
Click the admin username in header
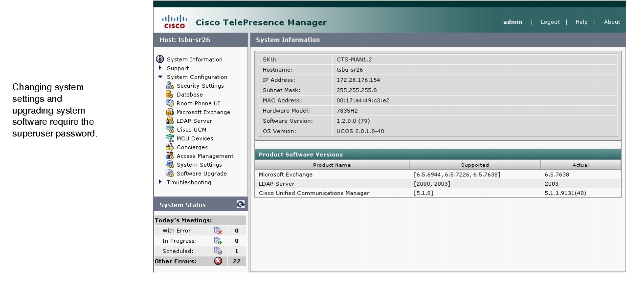(x=513, y=22)
